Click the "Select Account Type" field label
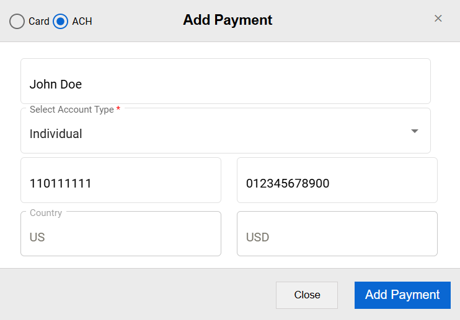Viewport: 460px width, 320px height. point(72,110)
